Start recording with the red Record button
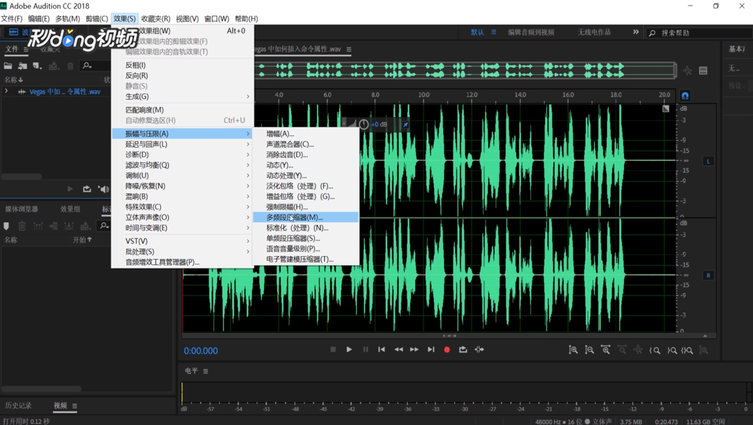753x425 pixels. pyautogui.click(x=447, y=350)
